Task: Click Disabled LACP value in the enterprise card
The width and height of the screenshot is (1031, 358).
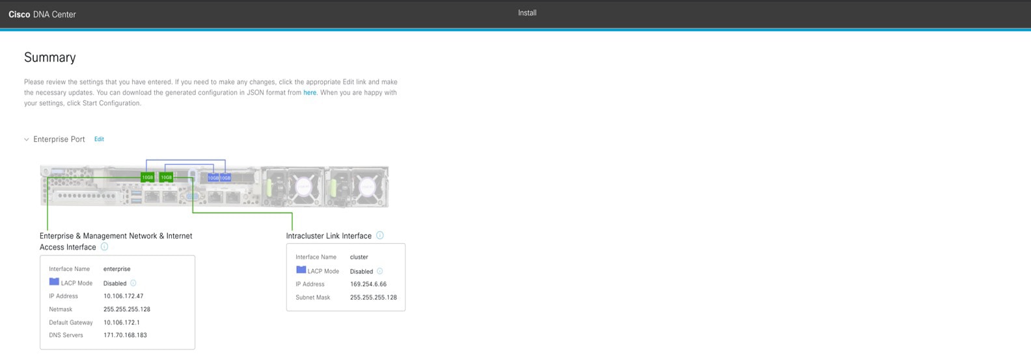Action: pos(115,283)
